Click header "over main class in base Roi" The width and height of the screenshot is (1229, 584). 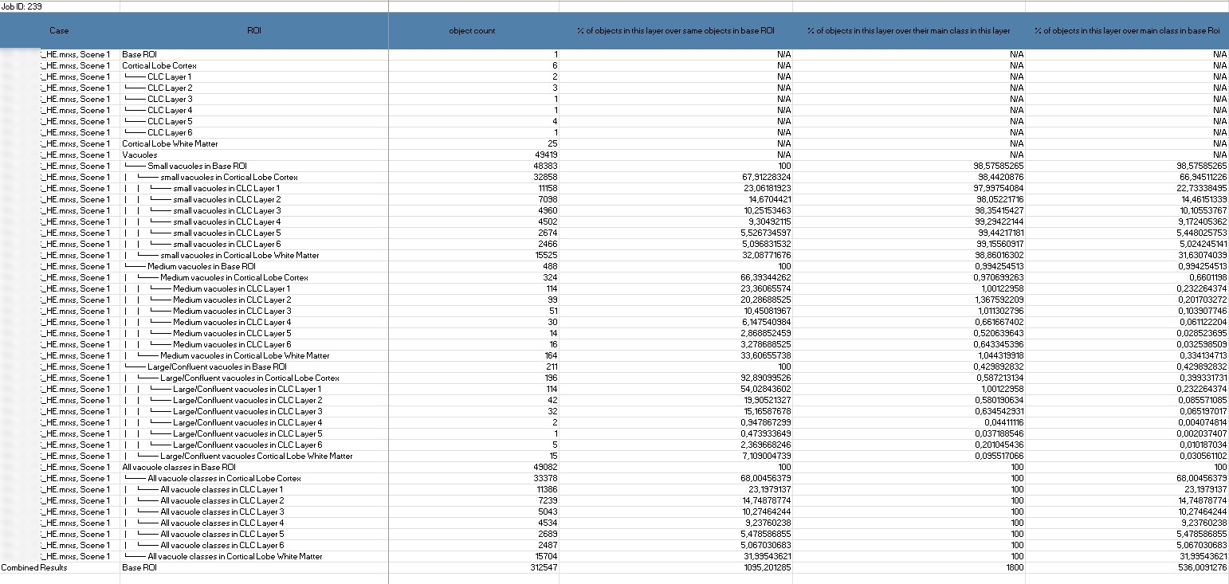click(1126, 30)
